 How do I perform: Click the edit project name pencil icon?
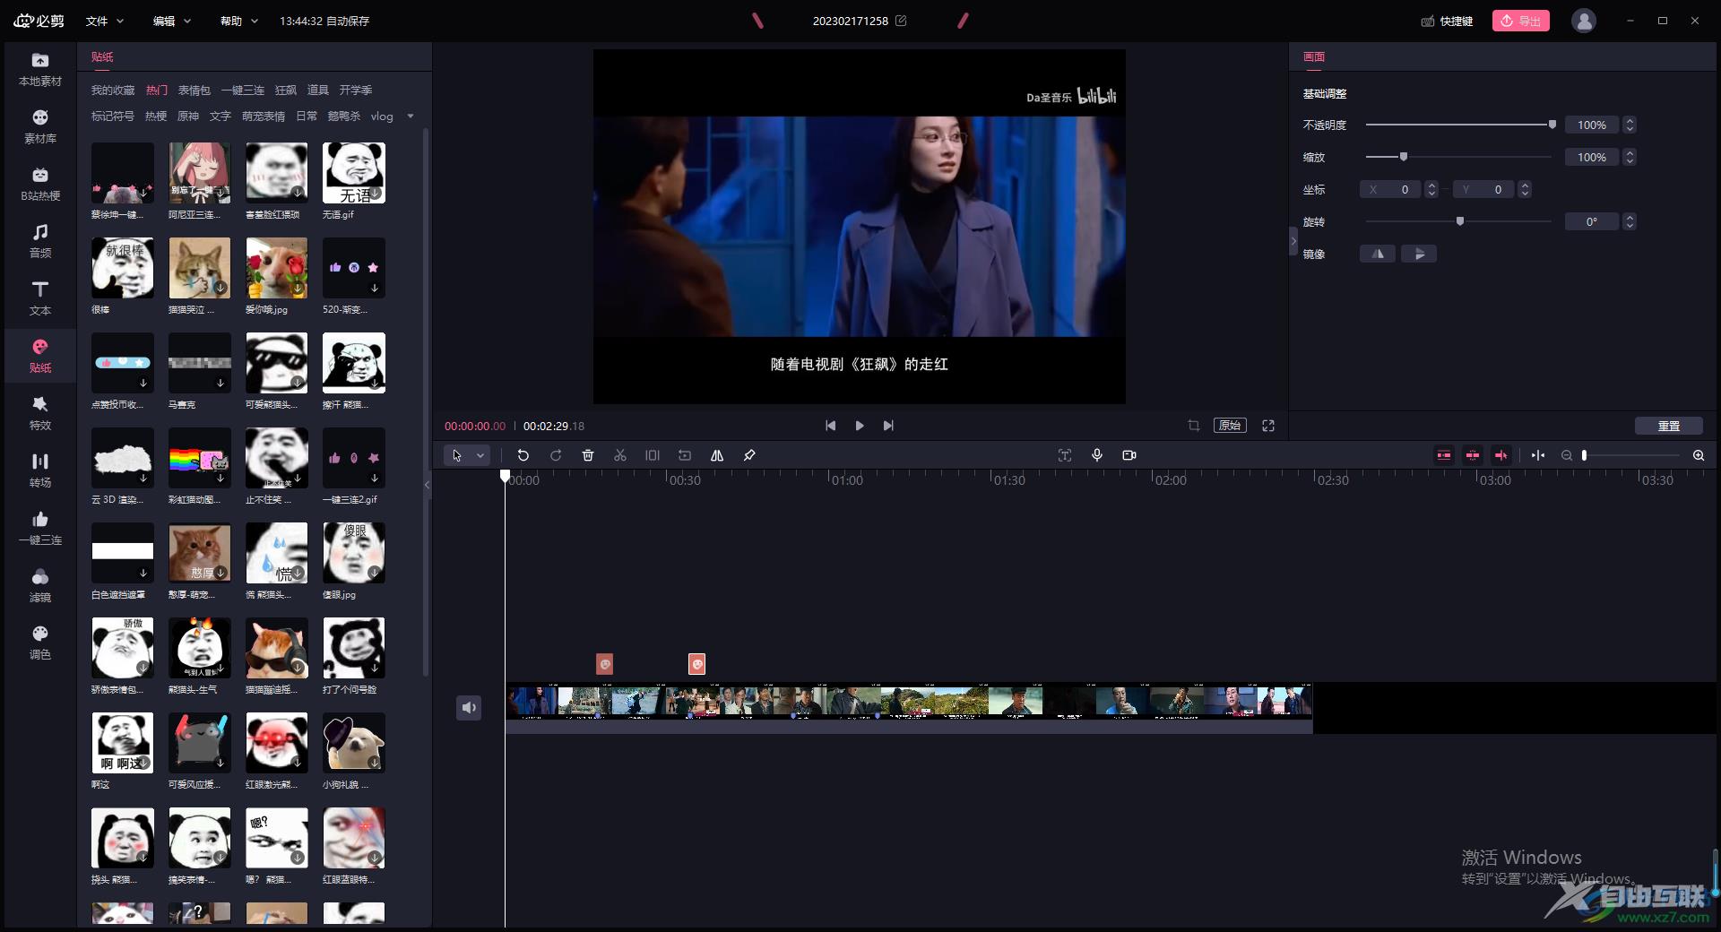point(901,21)
